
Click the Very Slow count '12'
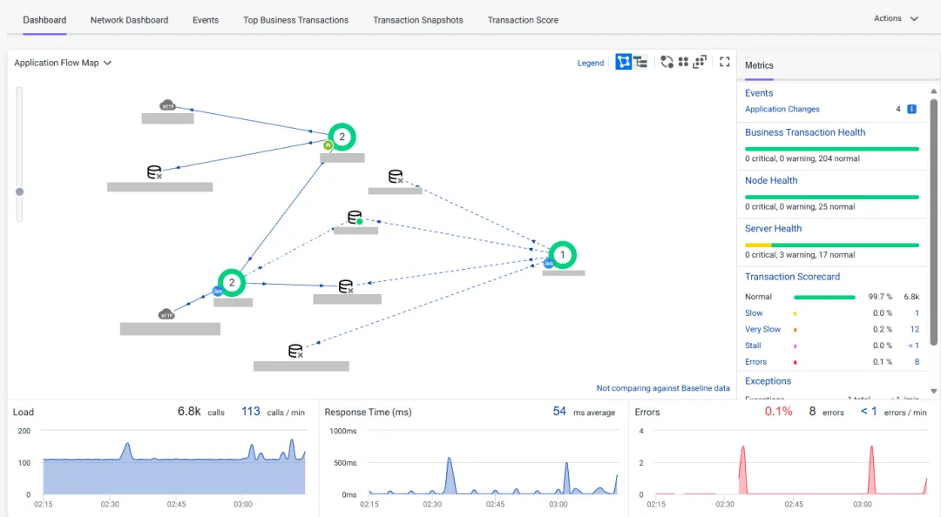pos(915,329)
